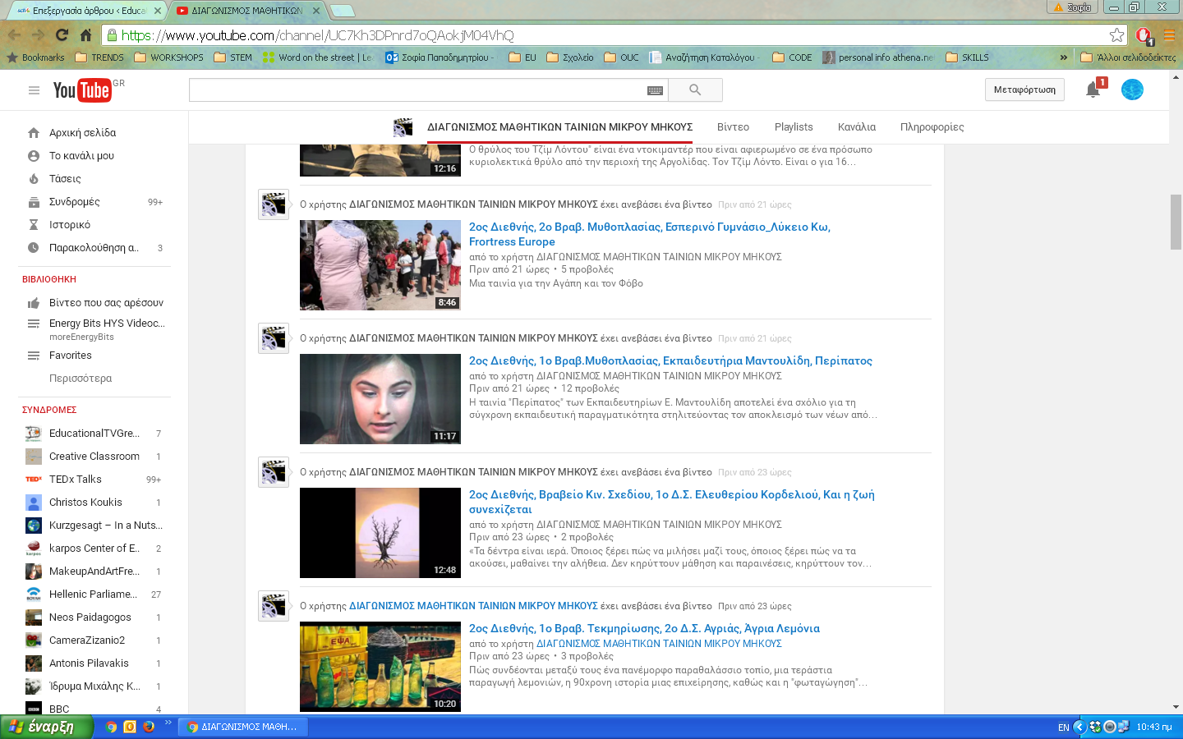Click the ad blocker extension icon

pyautogui.click(x=1144, y=35)
